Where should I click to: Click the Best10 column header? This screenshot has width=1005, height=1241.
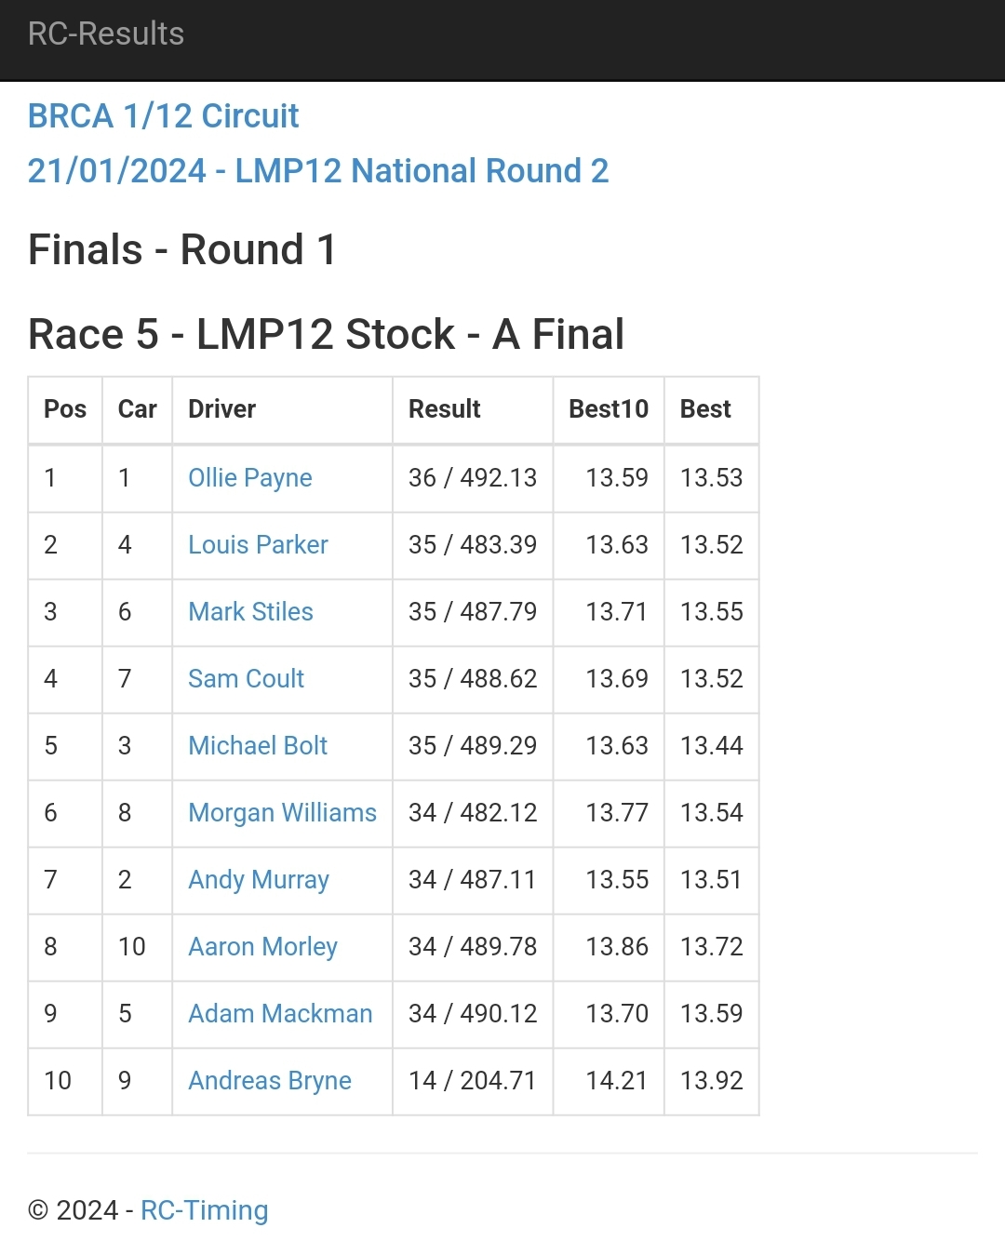coord(608,409)
